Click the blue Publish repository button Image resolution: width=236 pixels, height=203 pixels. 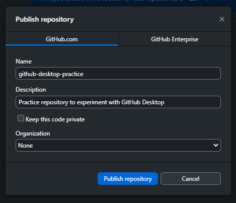coord(128,178)
